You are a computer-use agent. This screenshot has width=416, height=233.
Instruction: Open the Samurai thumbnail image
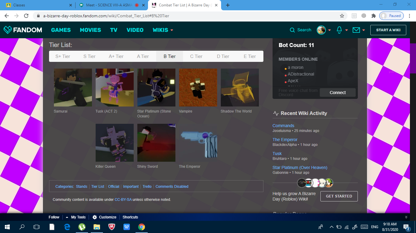pos(73,87)
